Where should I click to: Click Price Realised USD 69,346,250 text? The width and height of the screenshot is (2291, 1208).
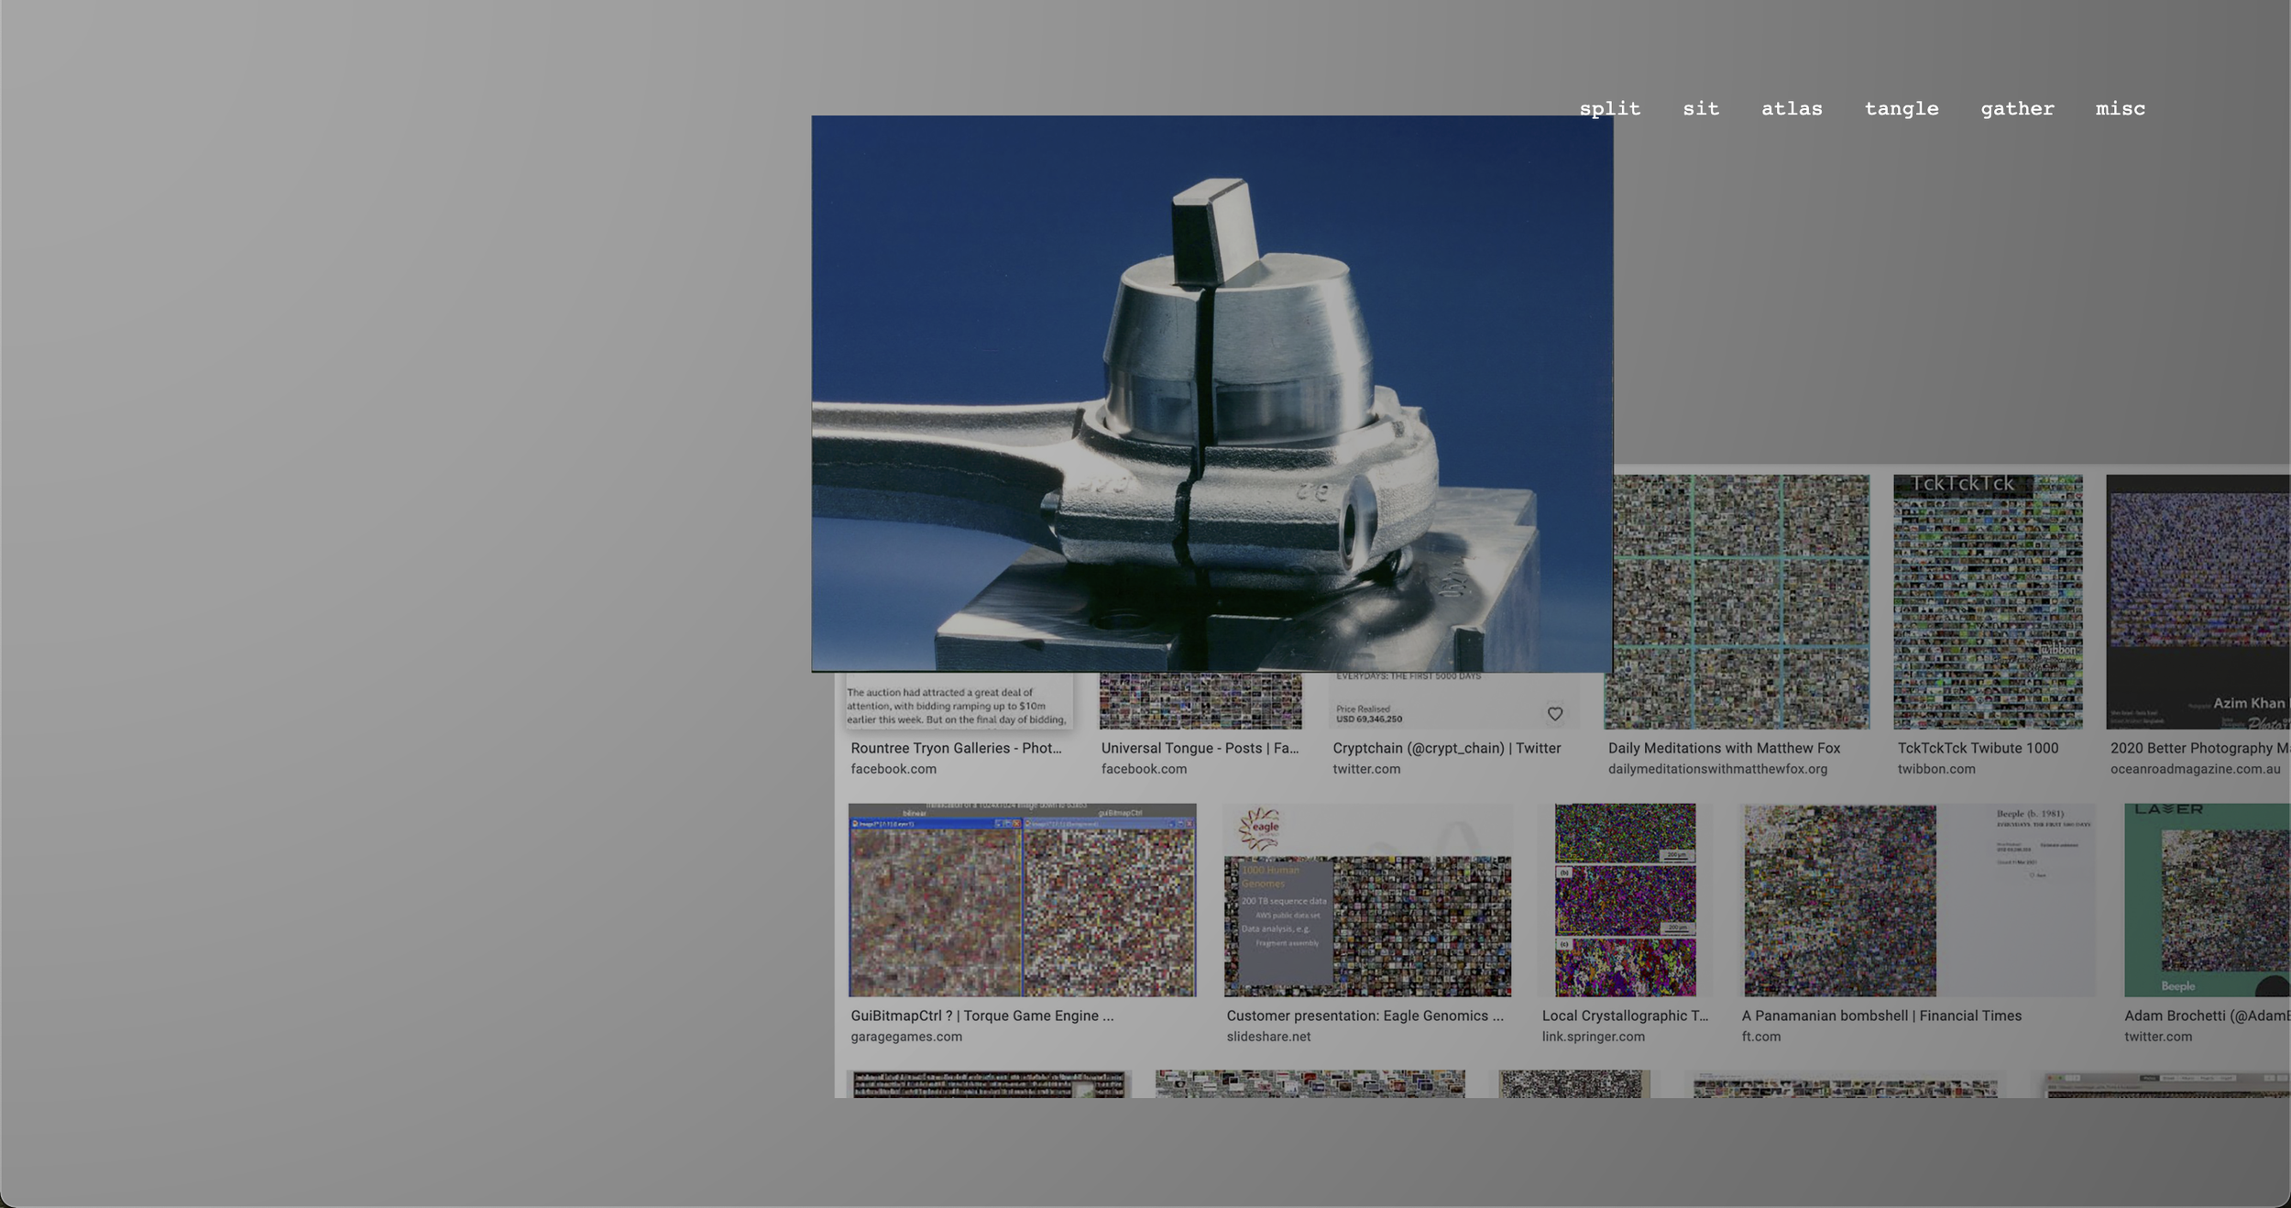tap(1368, 714)
